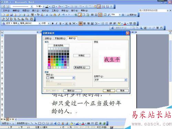Click 确定 OK button in dialog
Viewport: 172px width, 129px height.
[x=109, y=90]
